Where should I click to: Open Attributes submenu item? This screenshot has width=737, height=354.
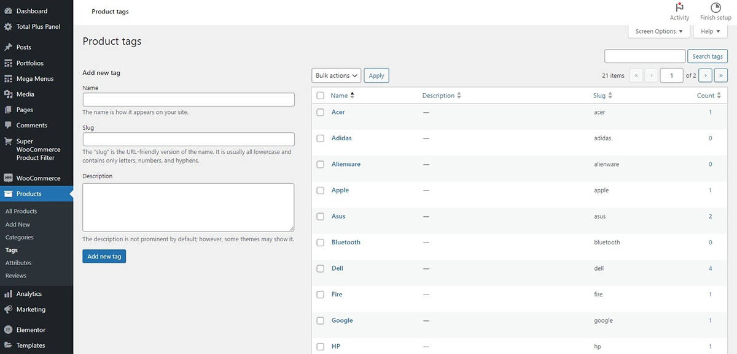[x=18, y=263]
